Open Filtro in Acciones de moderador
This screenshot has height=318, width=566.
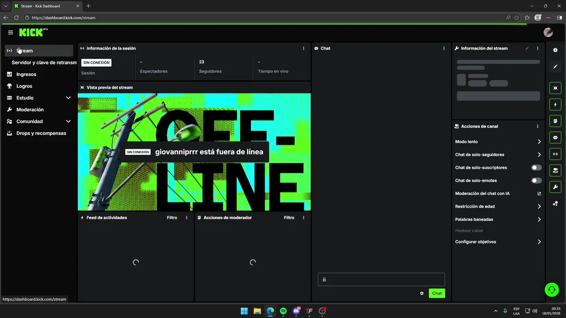tap(289, 218)
